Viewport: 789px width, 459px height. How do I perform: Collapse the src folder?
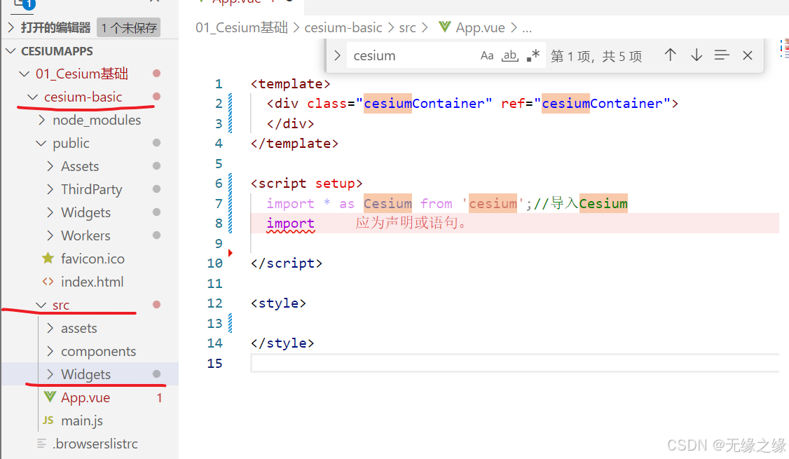pos(41,305)
